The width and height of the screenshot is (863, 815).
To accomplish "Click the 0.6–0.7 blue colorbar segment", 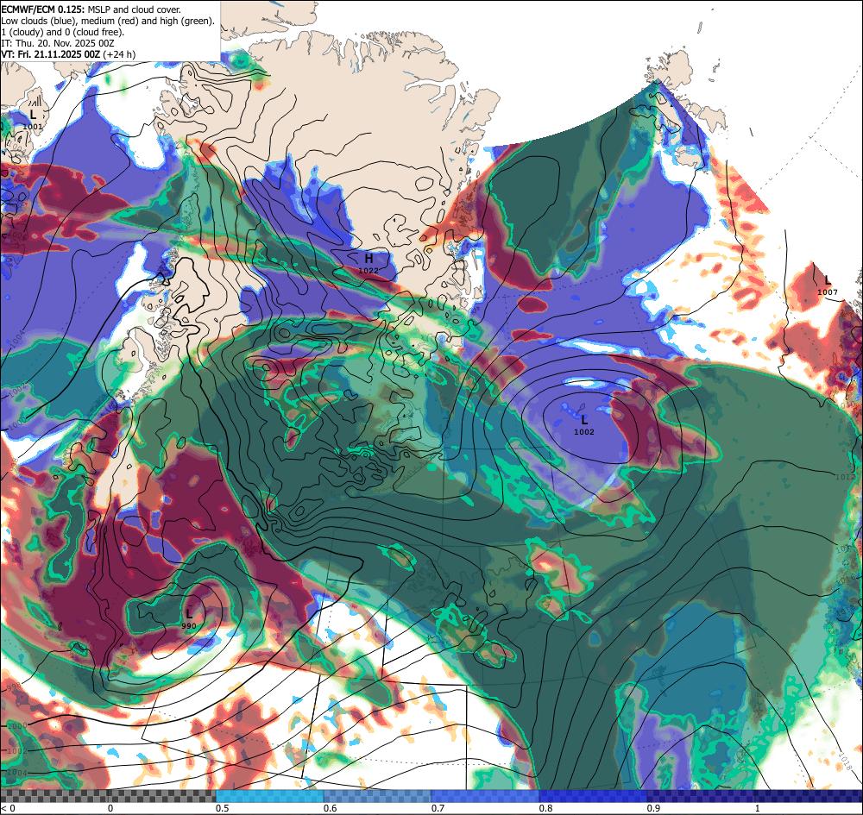I will click(377, 796).
